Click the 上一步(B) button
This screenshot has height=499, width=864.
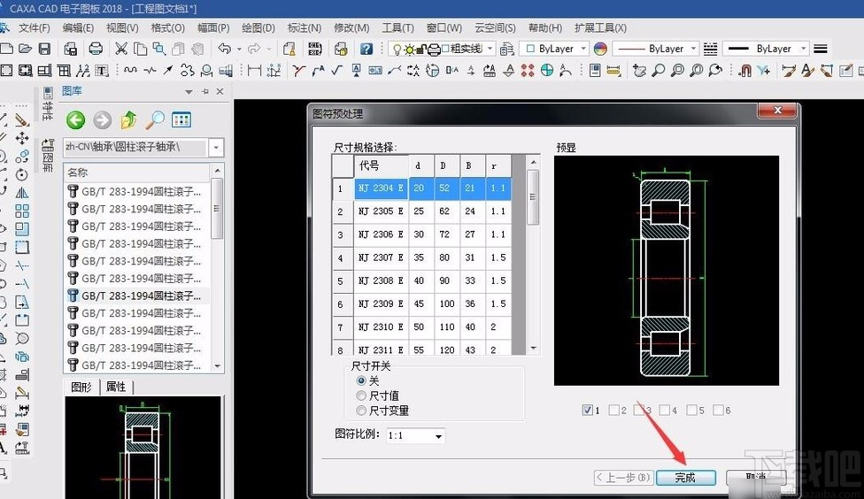[x=623, y=478]
